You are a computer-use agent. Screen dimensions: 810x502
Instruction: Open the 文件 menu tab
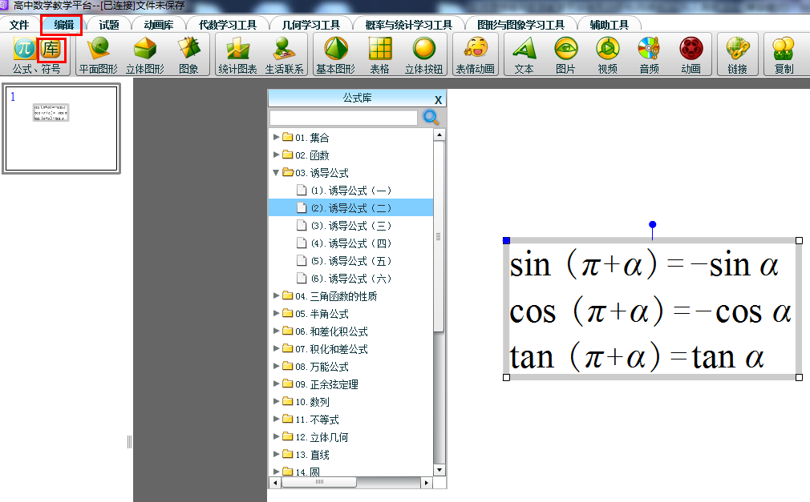(19, 25)
